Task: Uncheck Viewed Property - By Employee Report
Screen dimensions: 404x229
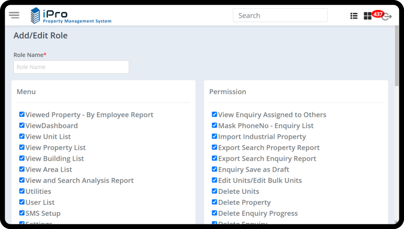Action: click(x=22, y=114)
